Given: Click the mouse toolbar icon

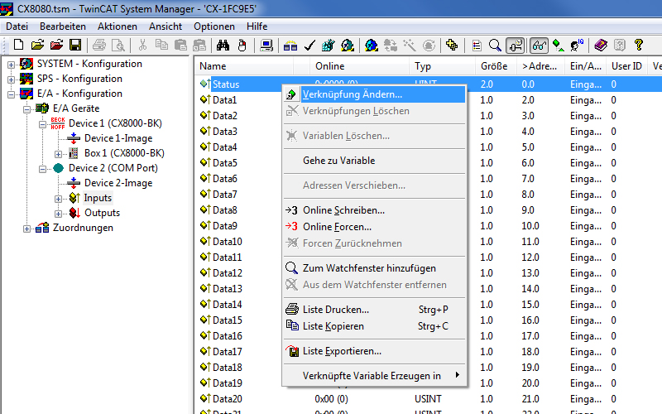Looking at the screenshot, I should 242,45.
